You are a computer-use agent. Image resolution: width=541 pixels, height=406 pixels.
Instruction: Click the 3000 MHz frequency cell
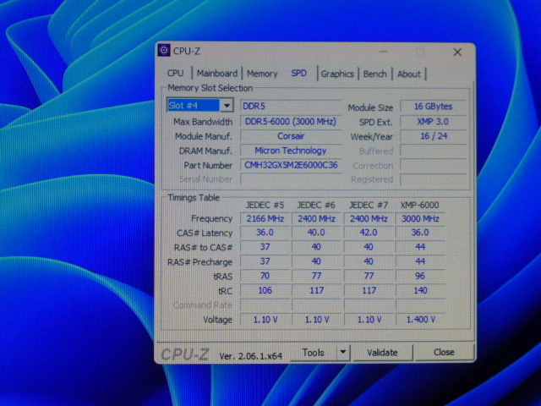tap(420, 218)
